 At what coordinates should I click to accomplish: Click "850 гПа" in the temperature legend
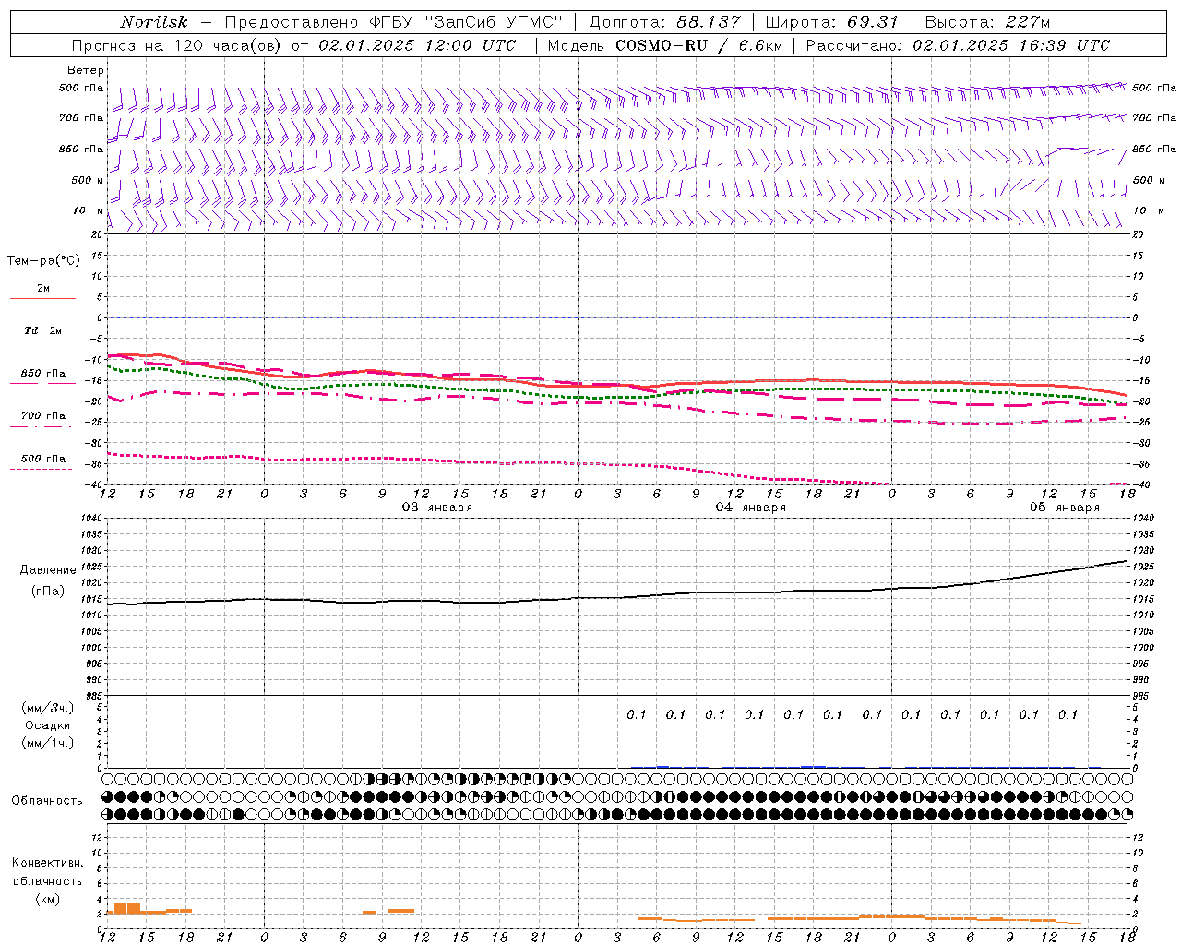43,374
